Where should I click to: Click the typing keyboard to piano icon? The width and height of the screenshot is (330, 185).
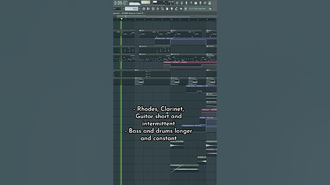(x=182, y=3)
